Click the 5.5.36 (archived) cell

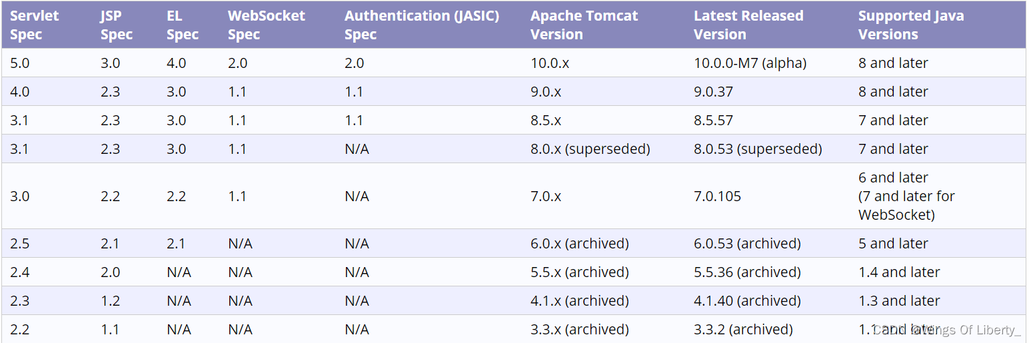click(747, 272)
